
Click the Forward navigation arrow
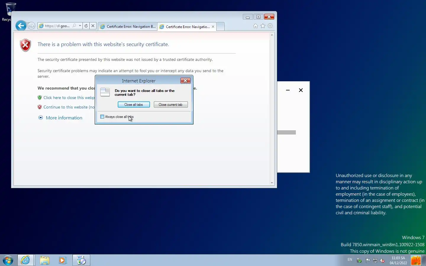pyautogui.click(x=31, y=26)
